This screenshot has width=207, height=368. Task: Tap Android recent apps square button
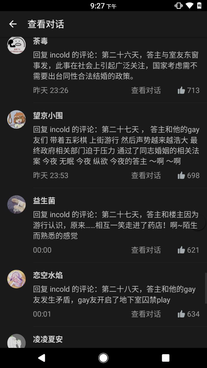pos(166,358)
